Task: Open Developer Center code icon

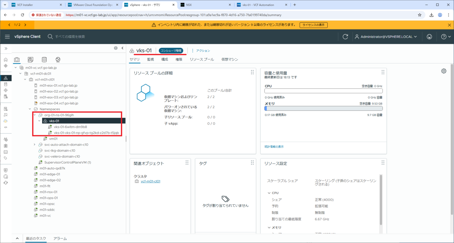Action: click(5, 127)
